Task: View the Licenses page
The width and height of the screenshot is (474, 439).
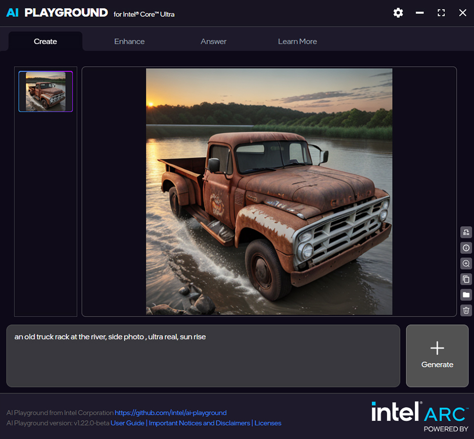Action: click(268, 423)
